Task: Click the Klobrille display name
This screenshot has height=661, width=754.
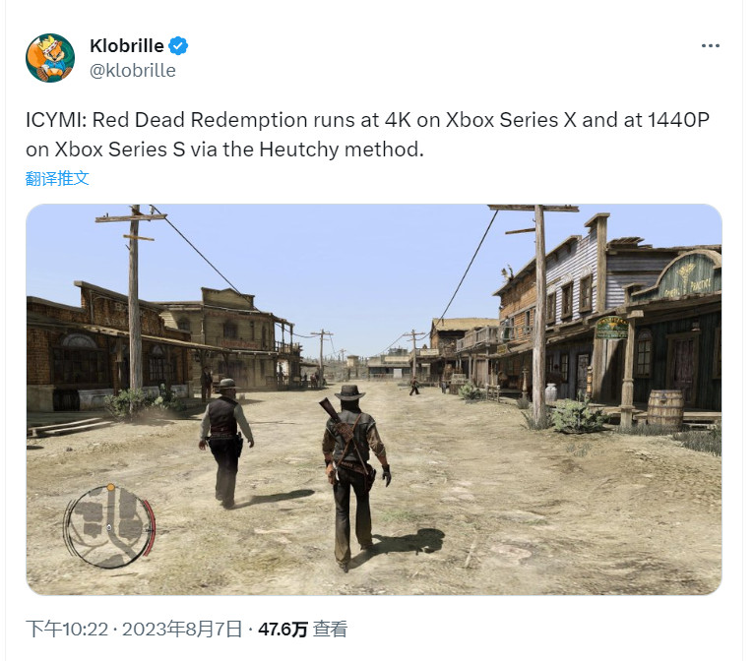Action: coord(127,46)
